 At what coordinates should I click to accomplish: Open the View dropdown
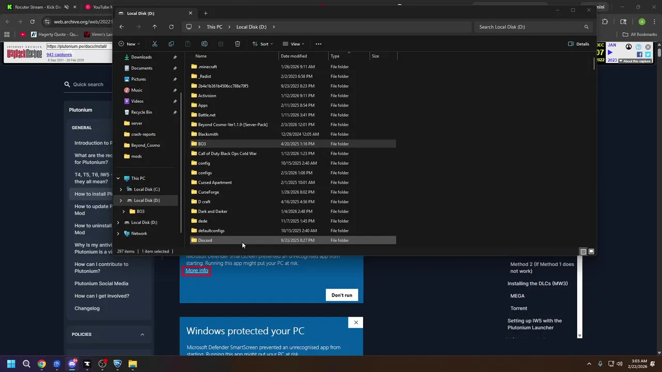293,44
